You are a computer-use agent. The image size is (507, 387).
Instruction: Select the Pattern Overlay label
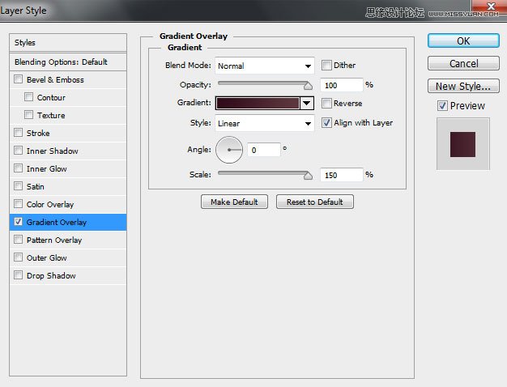pos(54,240)
